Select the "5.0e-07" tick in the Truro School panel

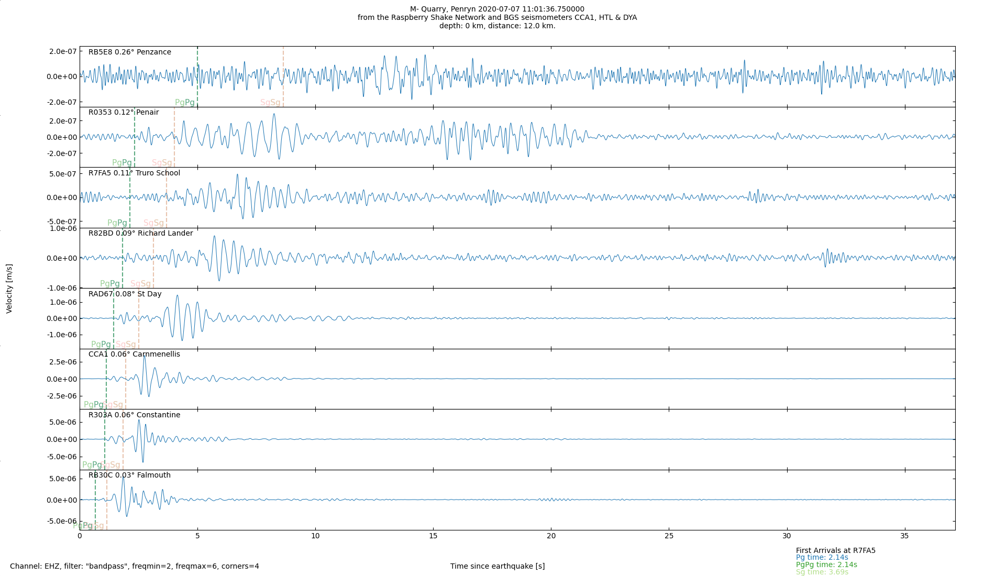tap(63, 174)
